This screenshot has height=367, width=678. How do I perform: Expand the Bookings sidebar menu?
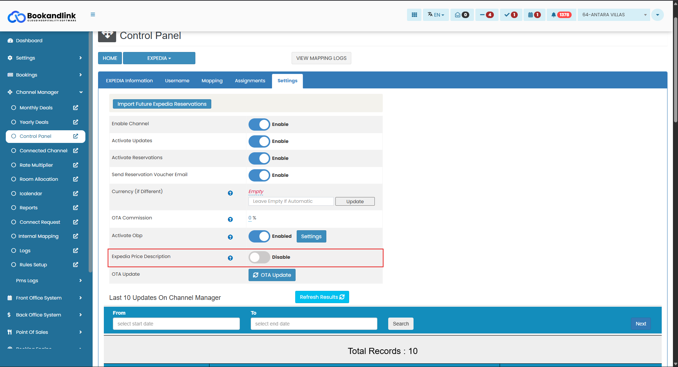tap(45, 75)
